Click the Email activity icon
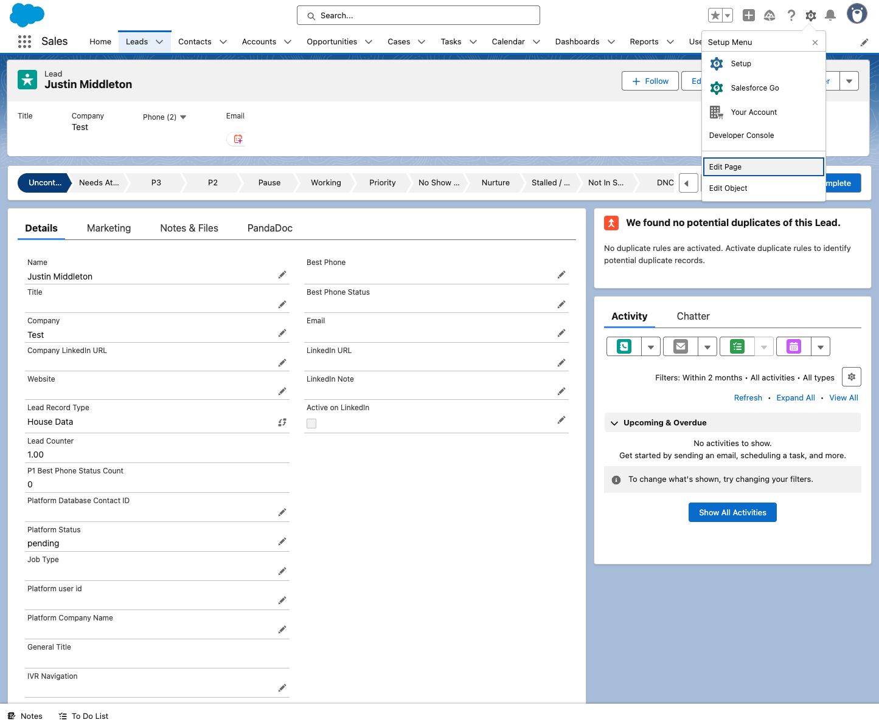The image size is (879, 728). coord(681,346)
